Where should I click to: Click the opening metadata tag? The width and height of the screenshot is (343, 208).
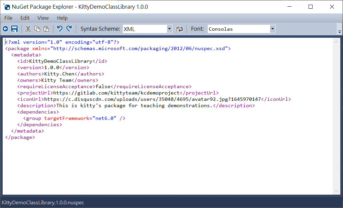(x=26, y=55)
